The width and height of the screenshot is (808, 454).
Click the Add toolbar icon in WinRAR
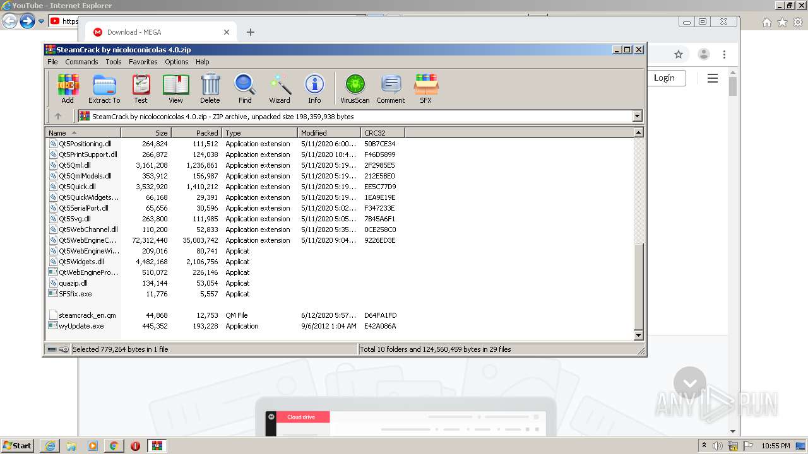68,89
